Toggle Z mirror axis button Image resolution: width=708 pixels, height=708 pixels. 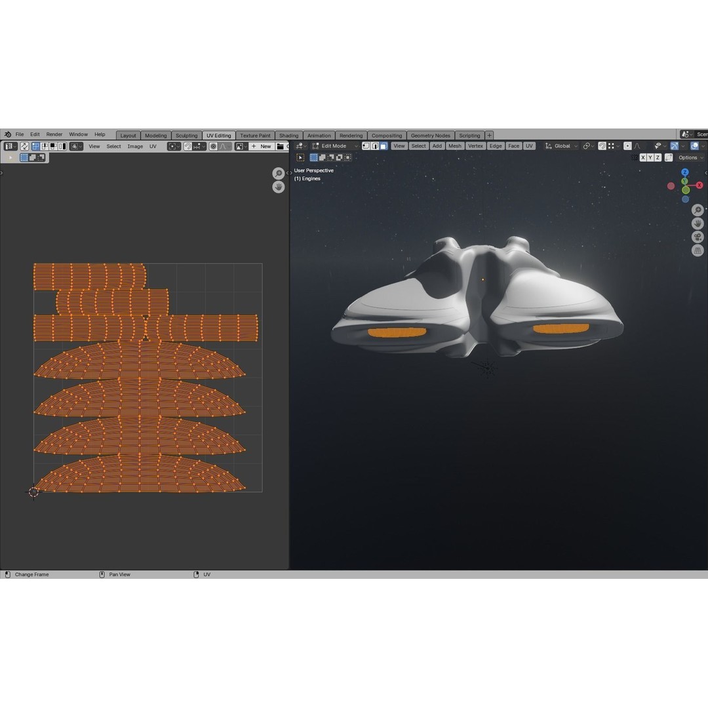click(658, 157)
